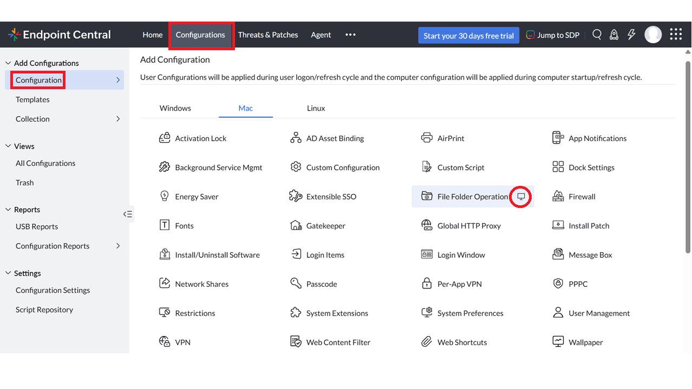692x389 pixels.
Task: Click the Global HTTP Proxy icon
Action: coord(427,225)
